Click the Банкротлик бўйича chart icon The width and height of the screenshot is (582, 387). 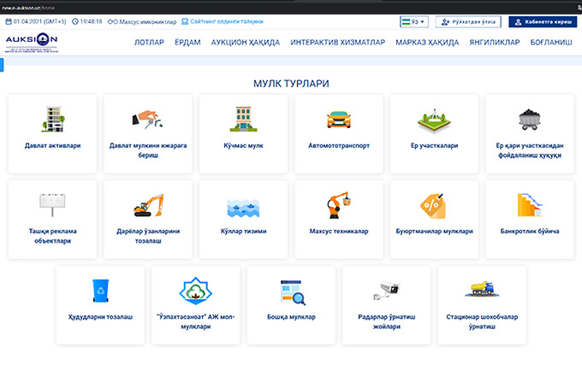pyautogui.click(x=530, y=205)
